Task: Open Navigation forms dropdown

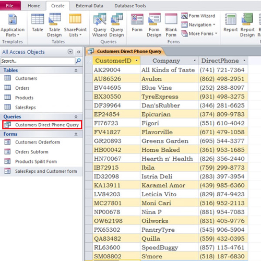Action: pos(198,25)
